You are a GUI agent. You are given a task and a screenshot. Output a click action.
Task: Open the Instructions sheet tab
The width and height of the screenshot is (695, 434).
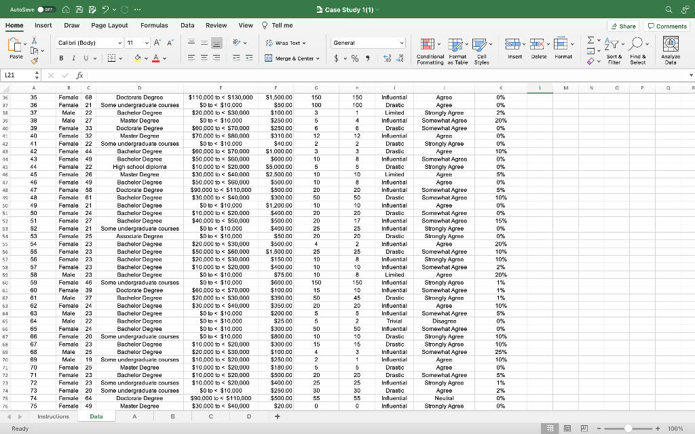click(x=52, y=416)
